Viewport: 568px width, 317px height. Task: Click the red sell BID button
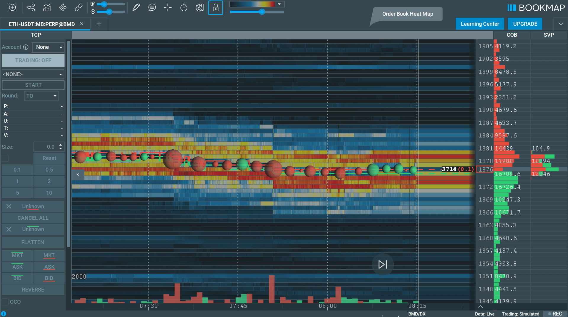[49, 278]
